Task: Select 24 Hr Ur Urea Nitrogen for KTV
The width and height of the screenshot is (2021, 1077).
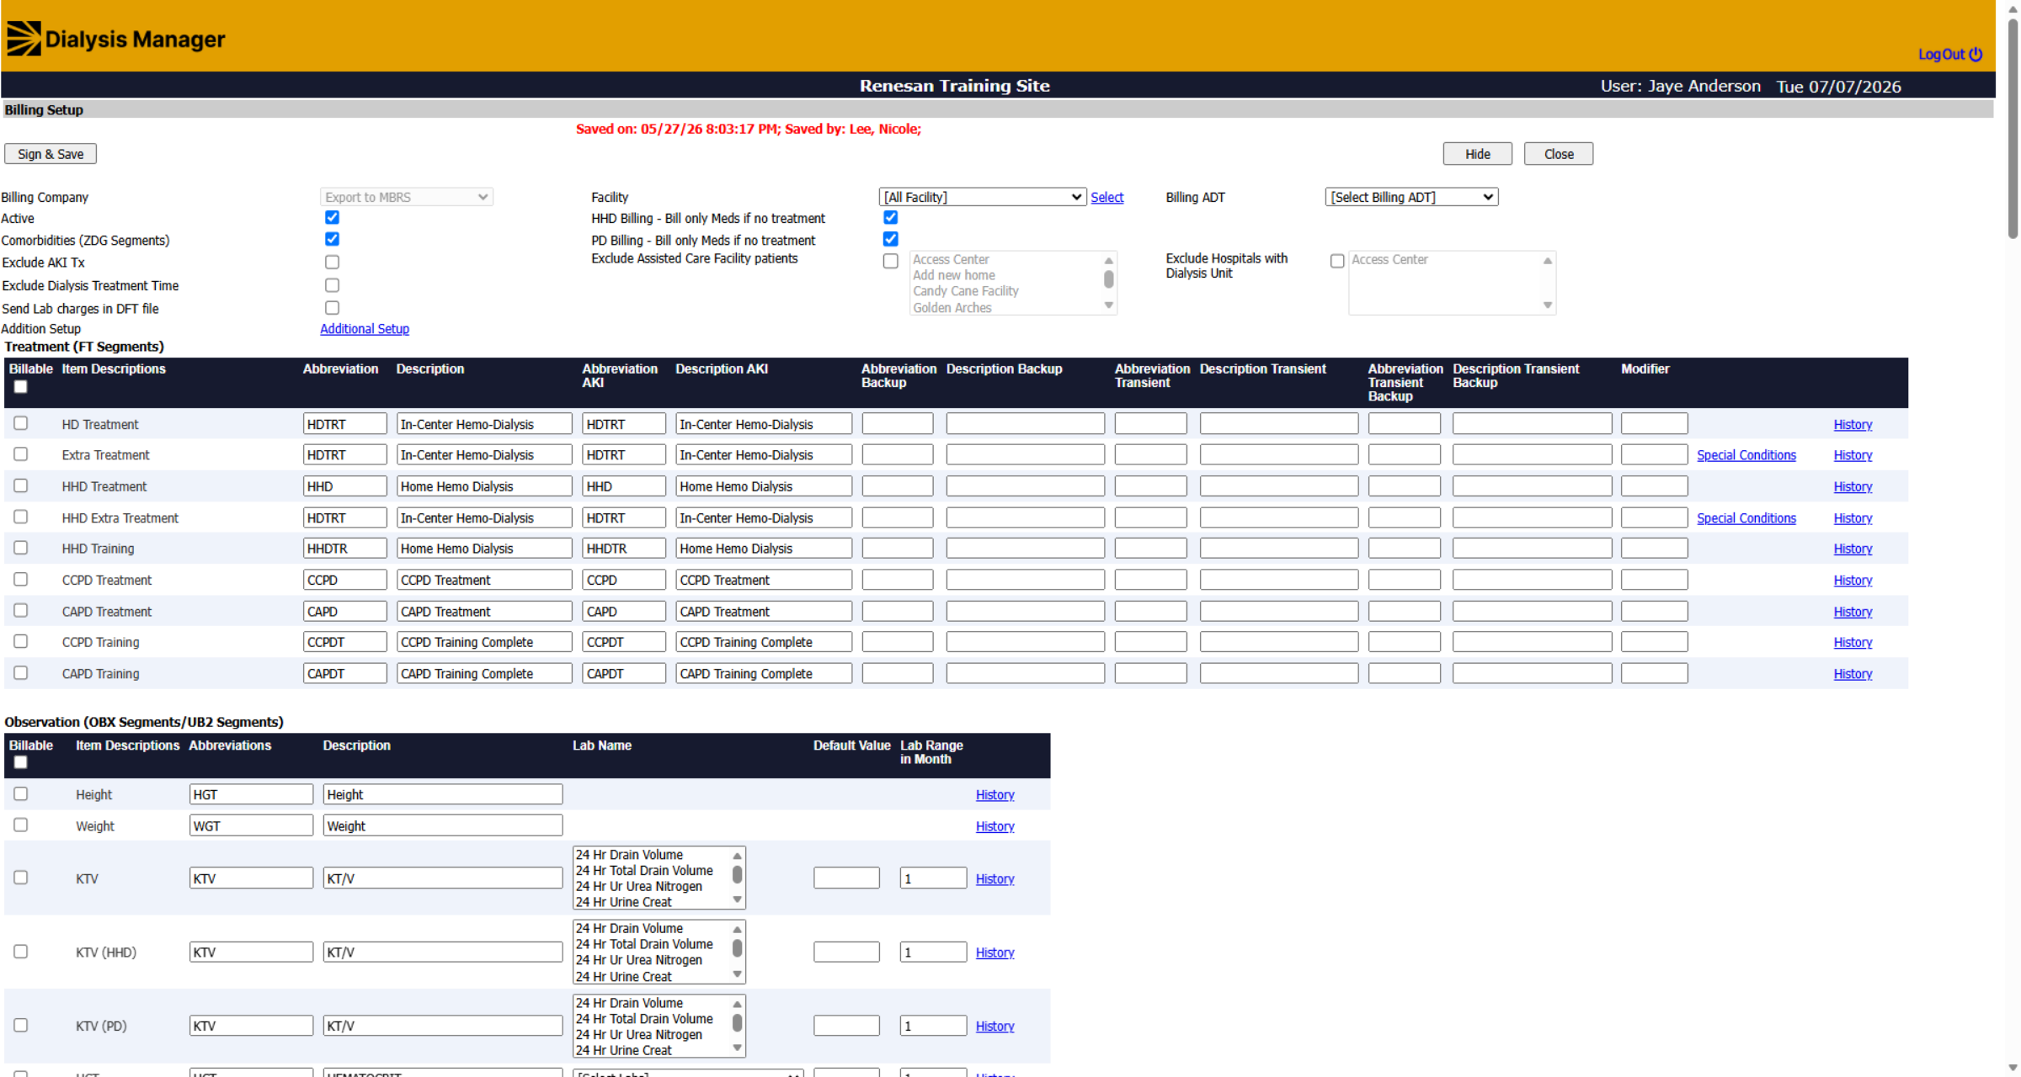Action: click(x=639, y=886)
